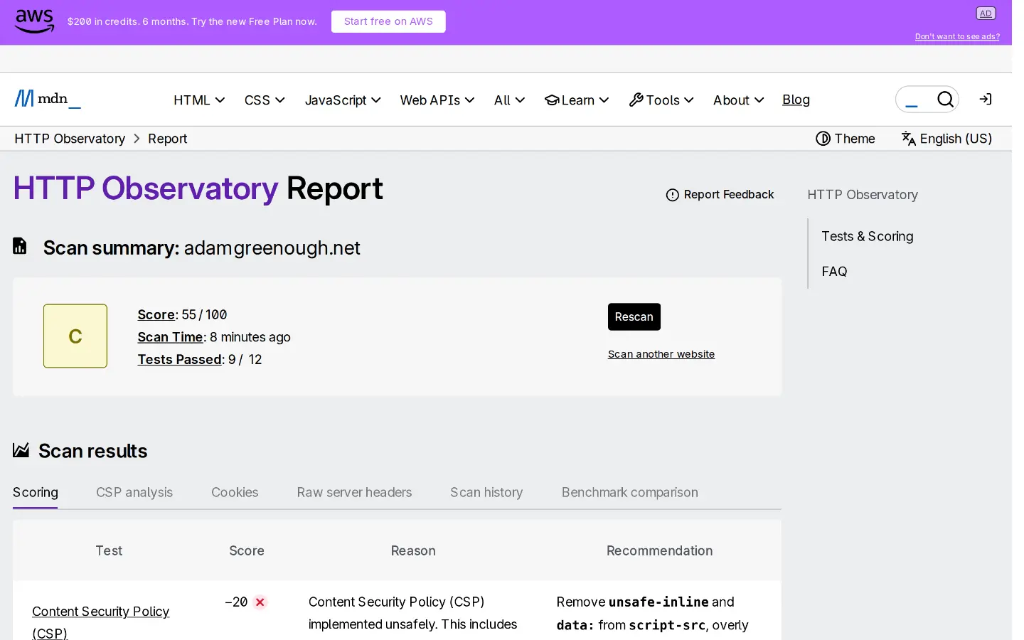Expand the Web APIs menu
The width and height of the screenshot is (1024, 640).
click(437, 100)
